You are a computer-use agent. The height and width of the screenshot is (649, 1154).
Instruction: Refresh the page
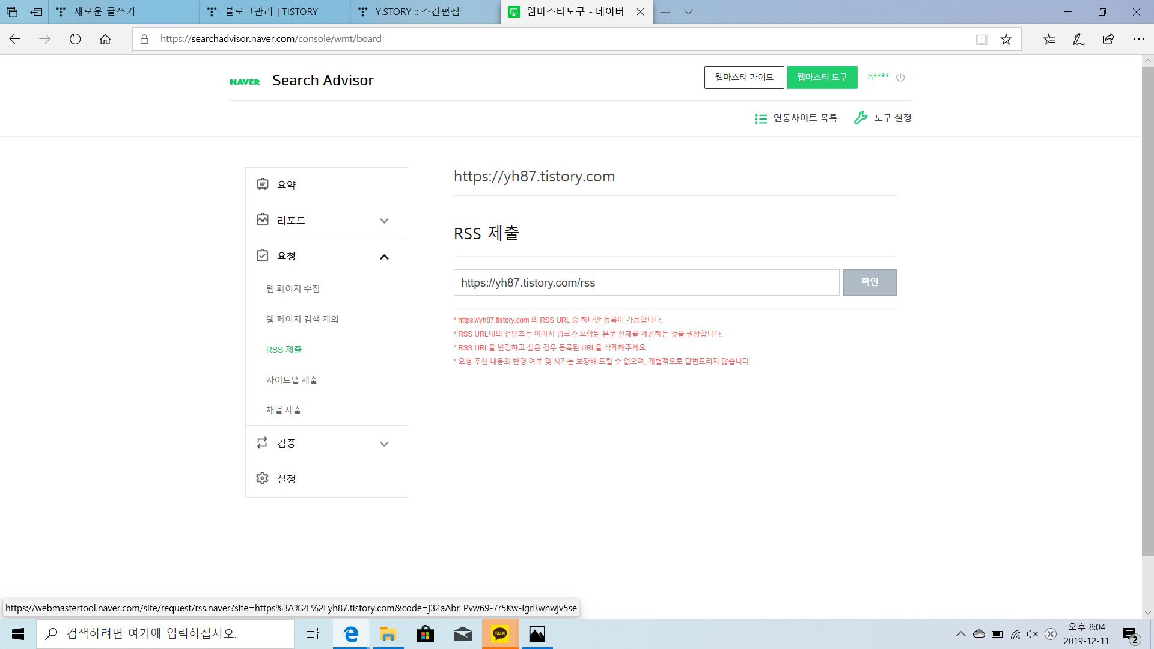pos(75,39)
